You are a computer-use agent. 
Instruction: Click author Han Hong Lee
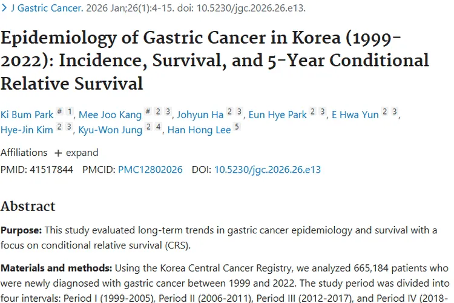[x=199, y=130]
